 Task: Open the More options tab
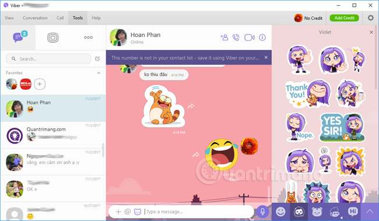88,37
